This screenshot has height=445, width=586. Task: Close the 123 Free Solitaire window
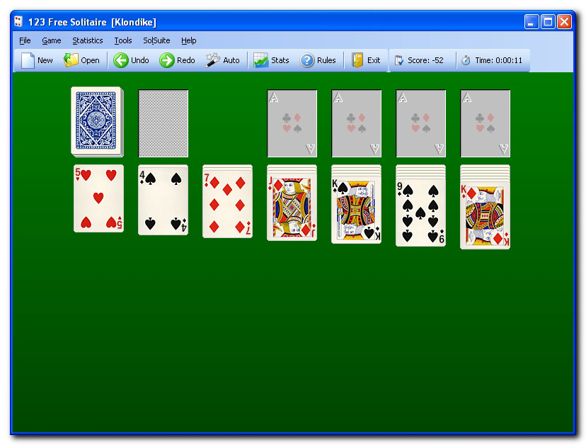[564, 22]
